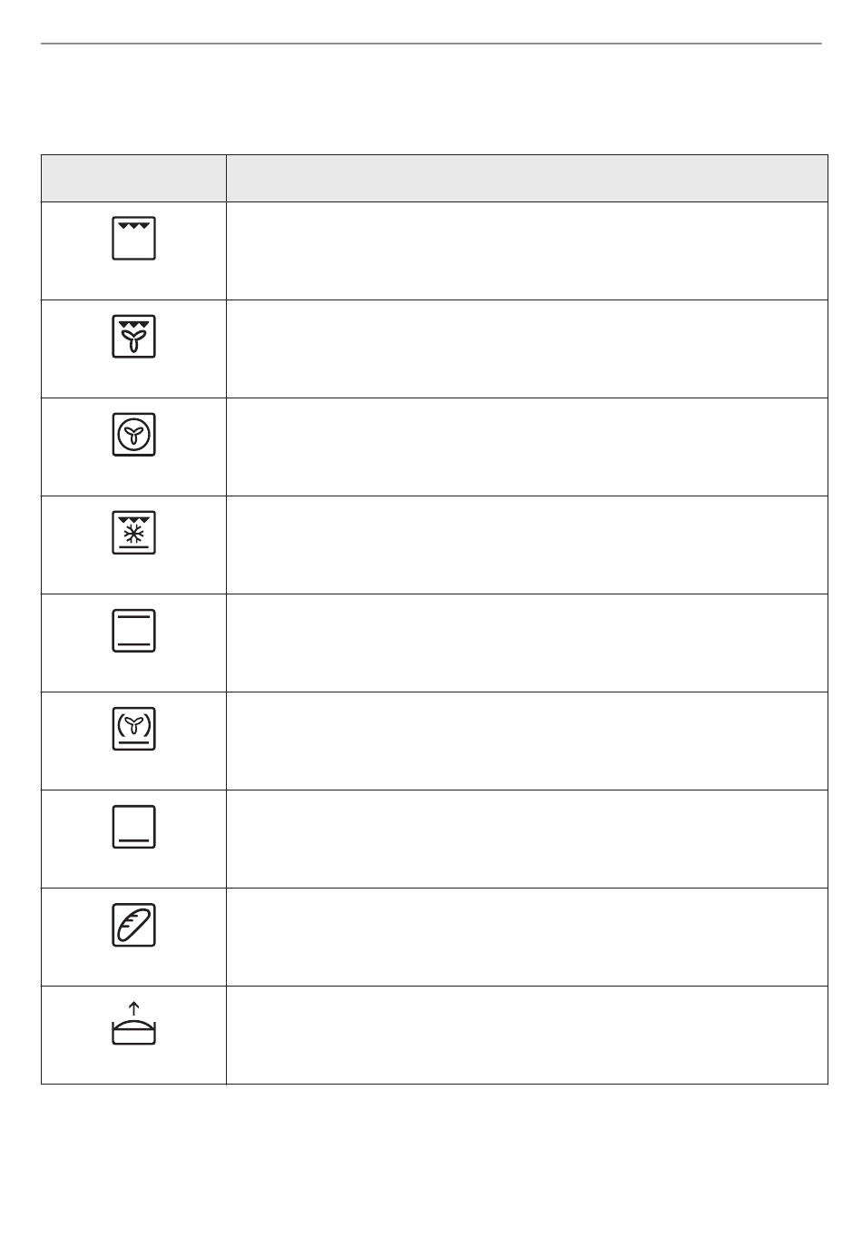Click blank cell next to bottom heat icon

(527, 839)
